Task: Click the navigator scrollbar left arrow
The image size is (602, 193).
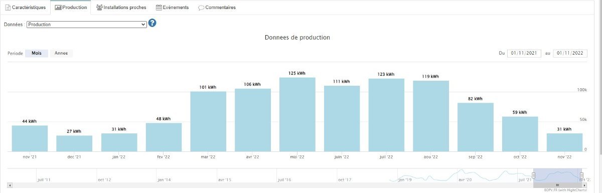Action: (10, 185)
